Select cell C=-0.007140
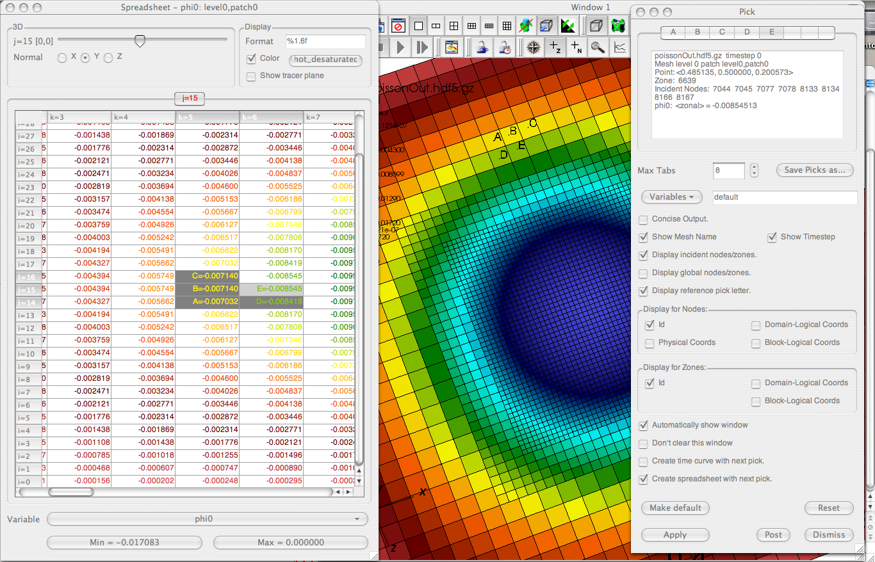The image size is (875, 562). pos(208,276)
